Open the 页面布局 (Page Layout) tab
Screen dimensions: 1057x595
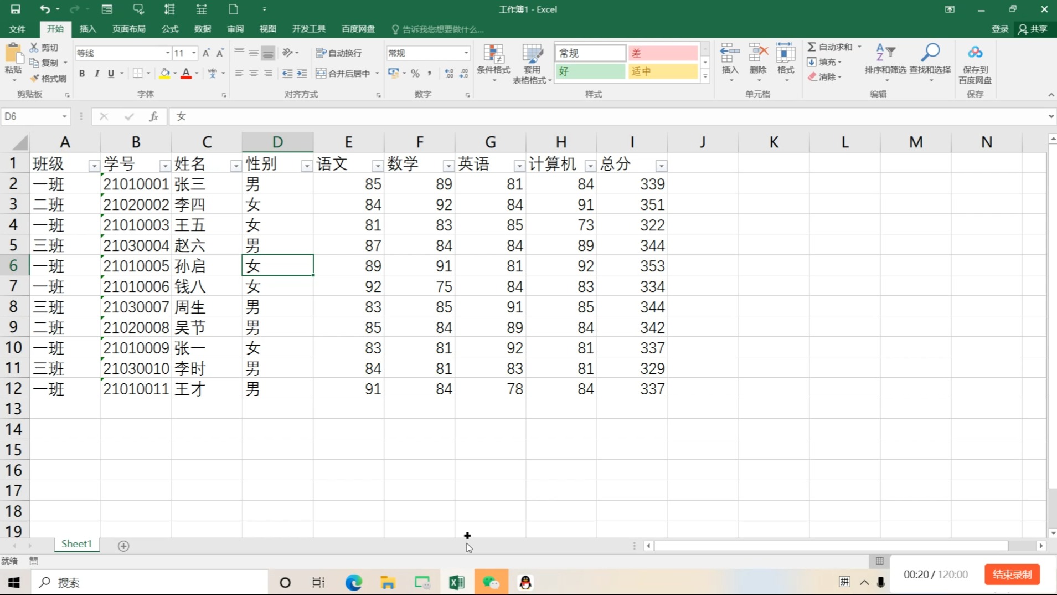point(128,29)
